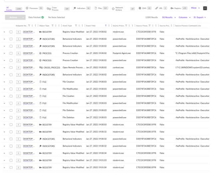Click the sort arrow on Event Time column
The height and width of the screenshot is (173, 216).
pyautogui.click(x=106, y=25)
